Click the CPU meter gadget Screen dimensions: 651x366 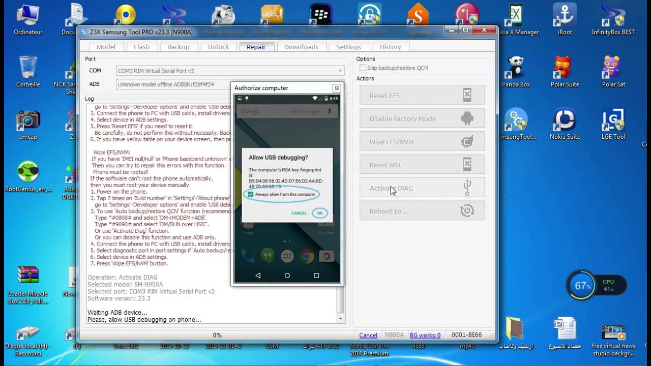[596, 286]
